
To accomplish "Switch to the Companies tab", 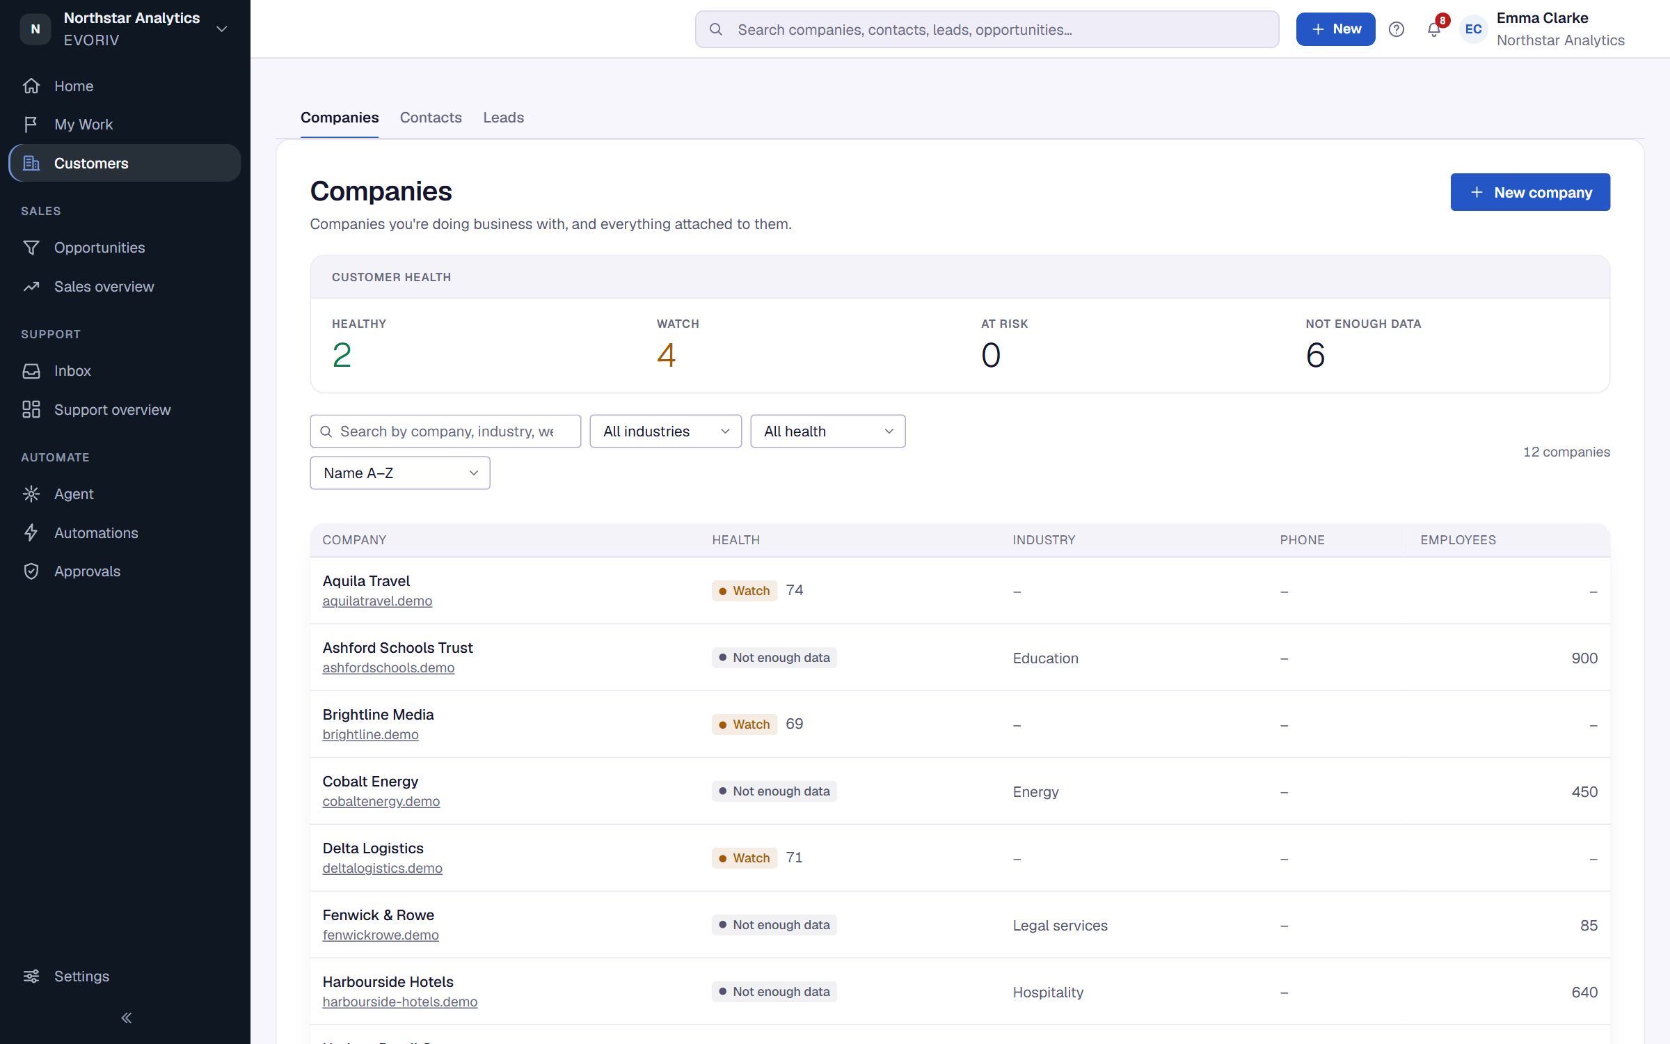I will [x=340, y=118].
